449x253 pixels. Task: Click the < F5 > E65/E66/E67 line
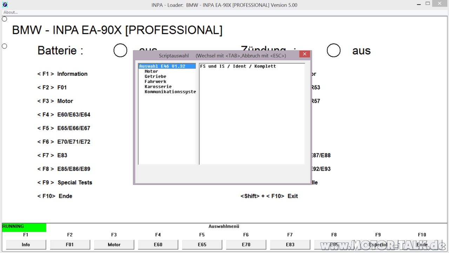[x=64, y=128]
